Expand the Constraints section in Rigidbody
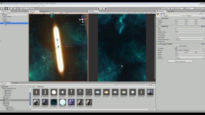Screen dimensions: 205x115 pyautogui.click(x=157, y=42)
